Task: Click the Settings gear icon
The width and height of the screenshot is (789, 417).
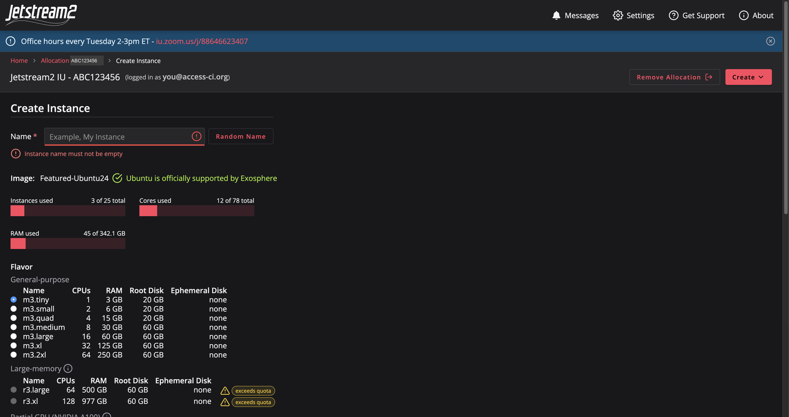Action: tap(618, 15)
